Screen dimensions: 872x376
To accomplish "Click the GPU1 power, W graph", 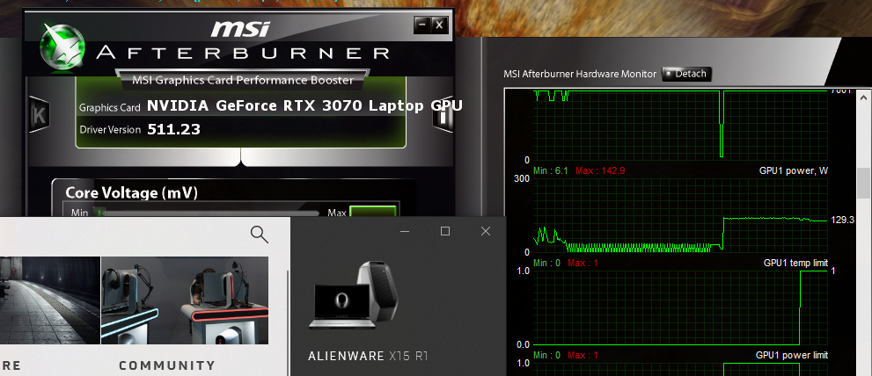I will (680, 215).
